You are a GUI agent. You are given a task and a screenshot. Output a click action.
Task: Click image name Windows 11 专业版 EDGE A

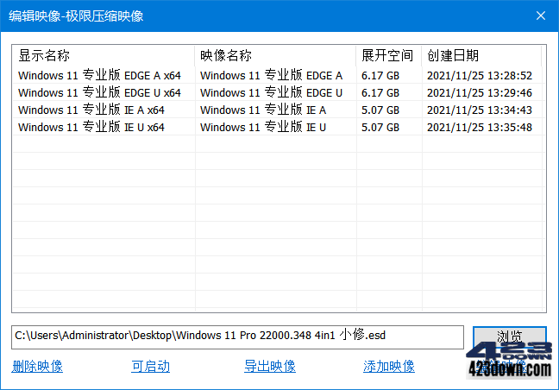pyautogui.click(x=271, y=75)
